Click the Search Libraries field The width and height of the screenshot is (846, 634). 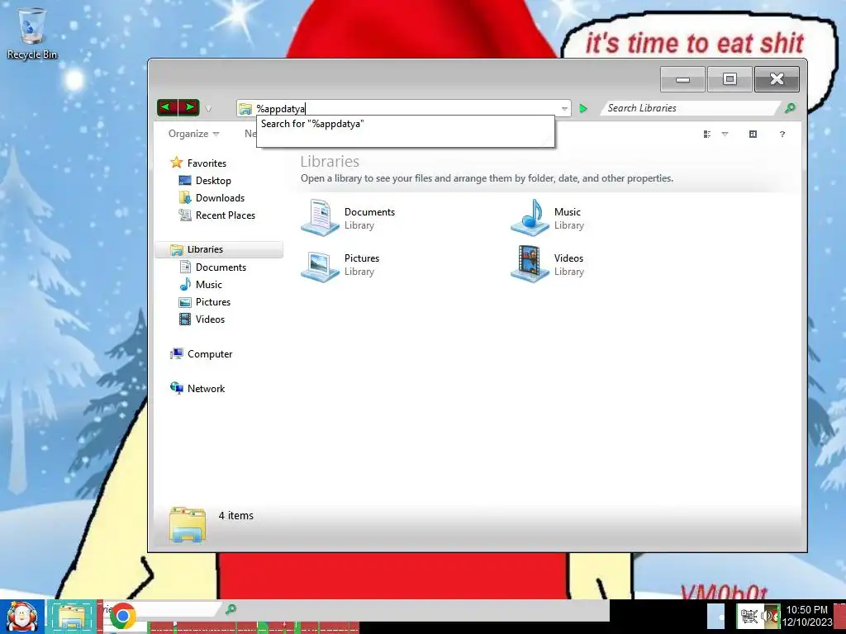pos(691,108)
